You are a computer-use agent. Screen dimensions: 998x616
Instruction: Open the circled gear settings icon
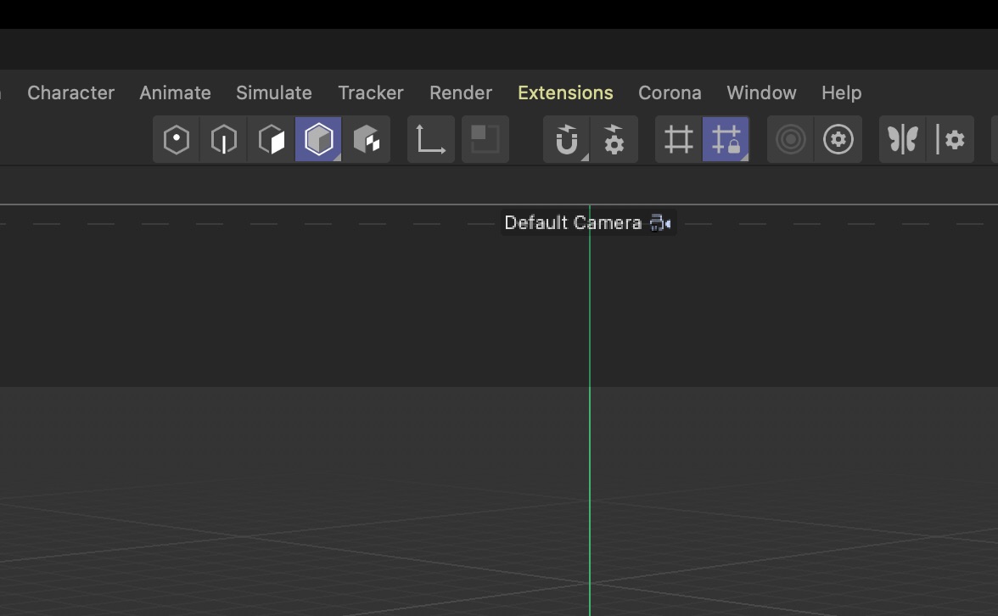(838, 139)
